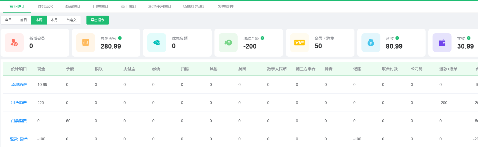Click the revenue (营收) money bag icon
The image size is (478, 147).
pyautogui.click(x=371, y=43)
